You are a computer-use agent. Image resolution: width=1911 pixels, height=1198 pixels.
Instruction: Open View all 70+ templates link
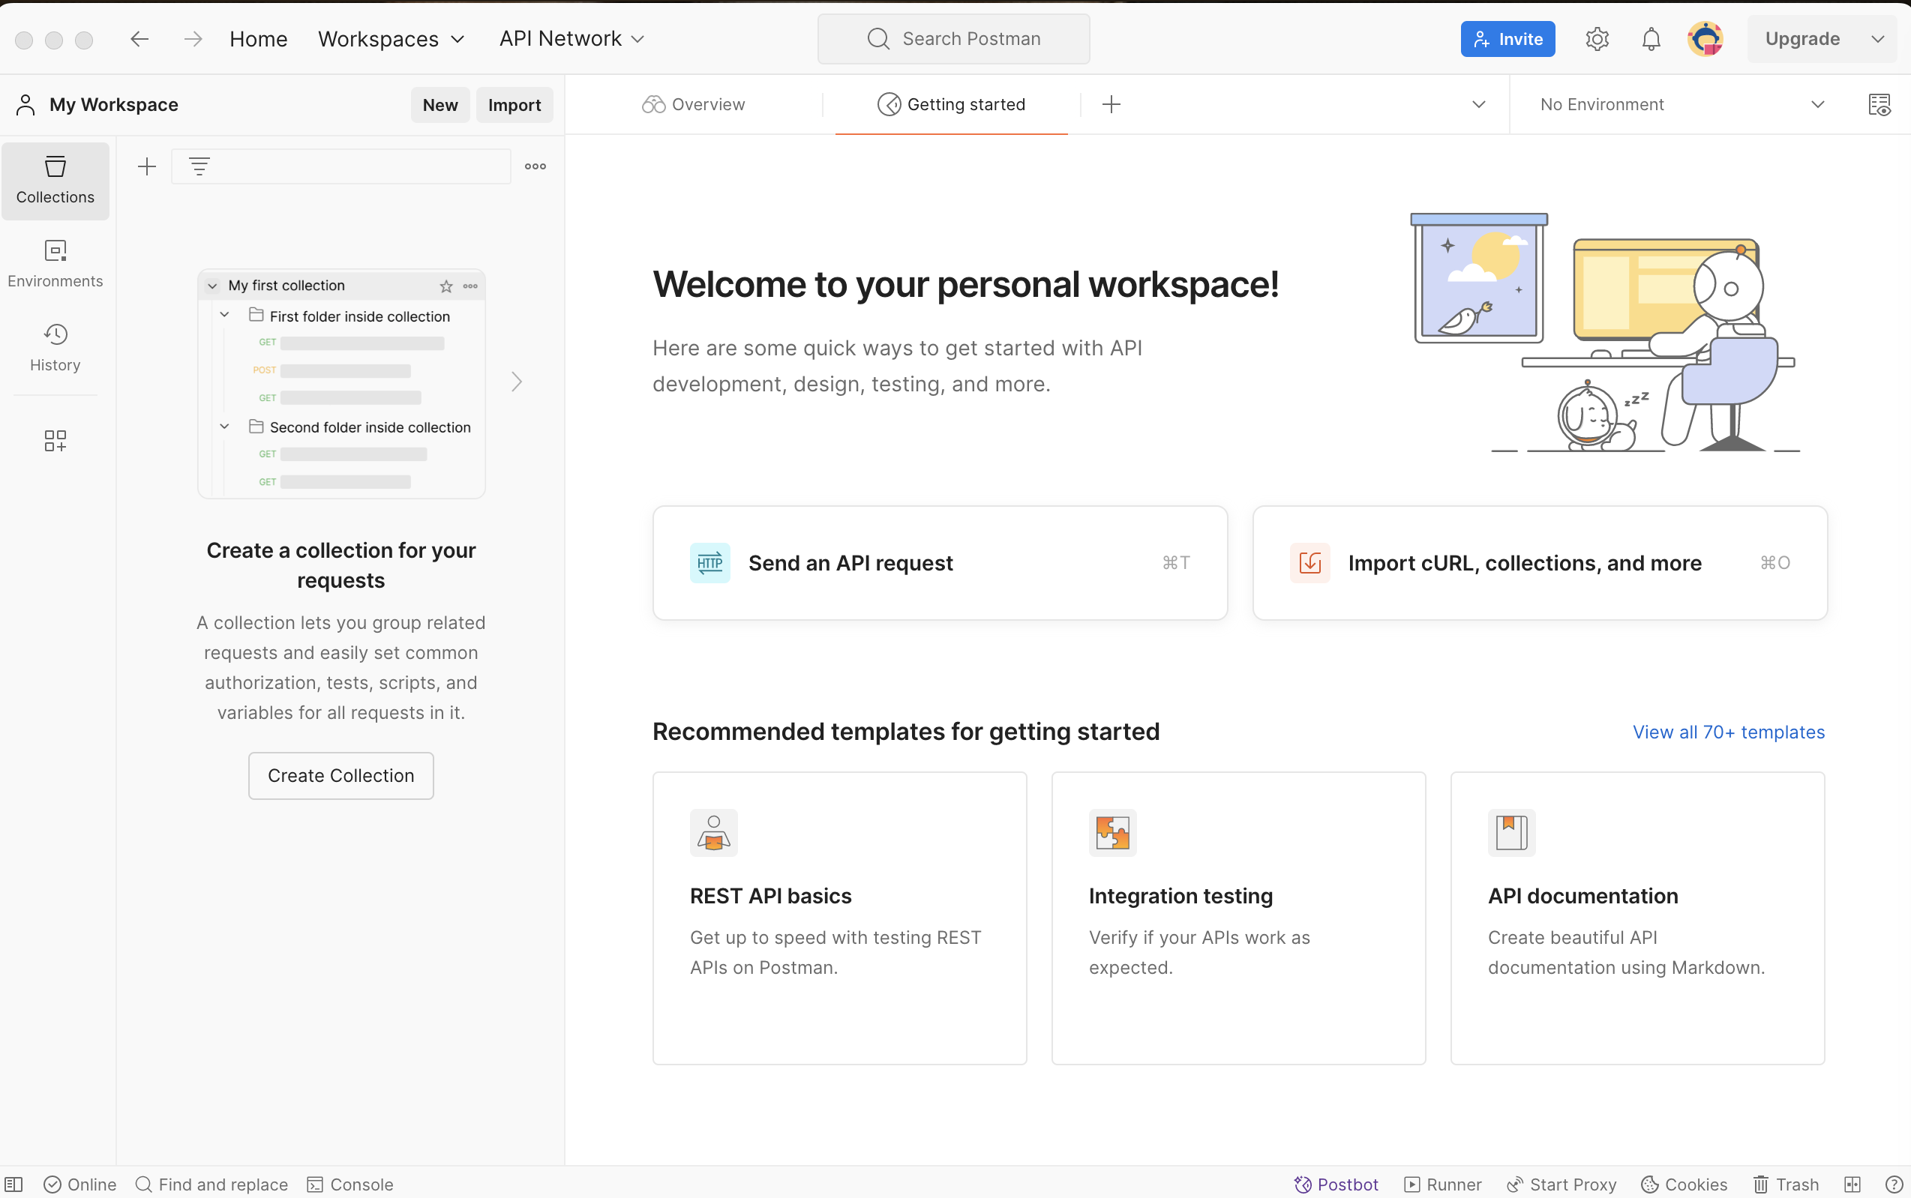(x=1728, y=731)
